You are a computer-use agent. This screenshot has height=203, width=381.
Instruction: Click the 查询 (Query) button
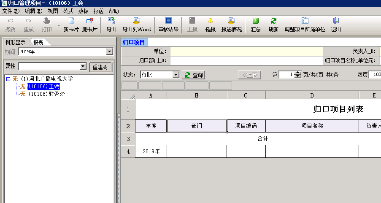(193, 75)
